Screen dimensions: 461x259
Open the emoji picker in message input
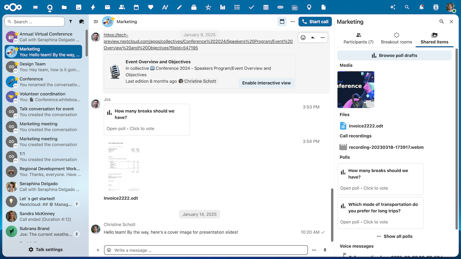coord(109,250)
